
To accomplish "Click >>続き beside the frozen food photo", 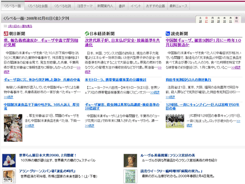I will click(29, 126).
